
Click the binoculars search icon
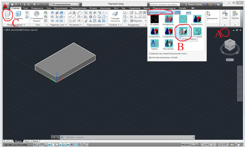click(182, 4)
